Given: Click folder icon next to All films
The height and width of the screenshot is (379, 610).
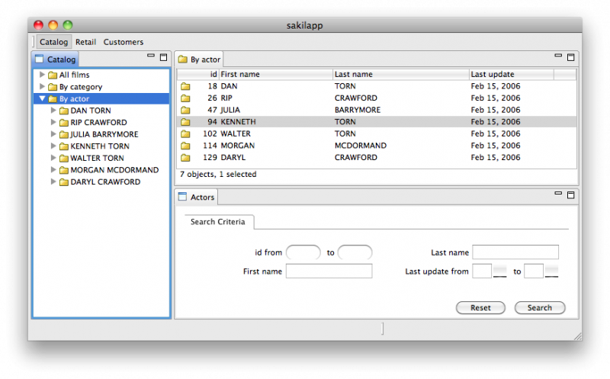Looking at the screenshot, I should pyautogui.click(x=53, y=75).
